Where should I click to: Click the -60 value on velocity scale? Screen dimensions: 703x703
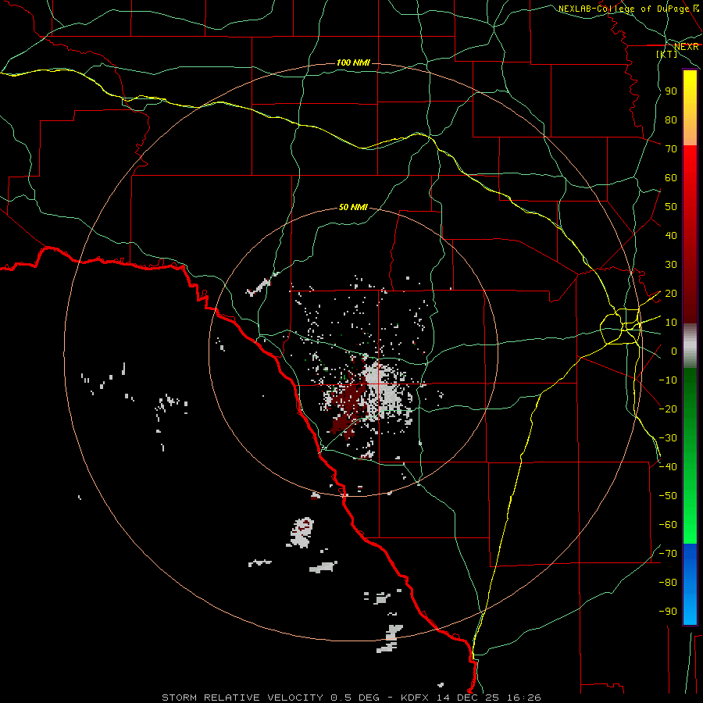coord(668,525)
